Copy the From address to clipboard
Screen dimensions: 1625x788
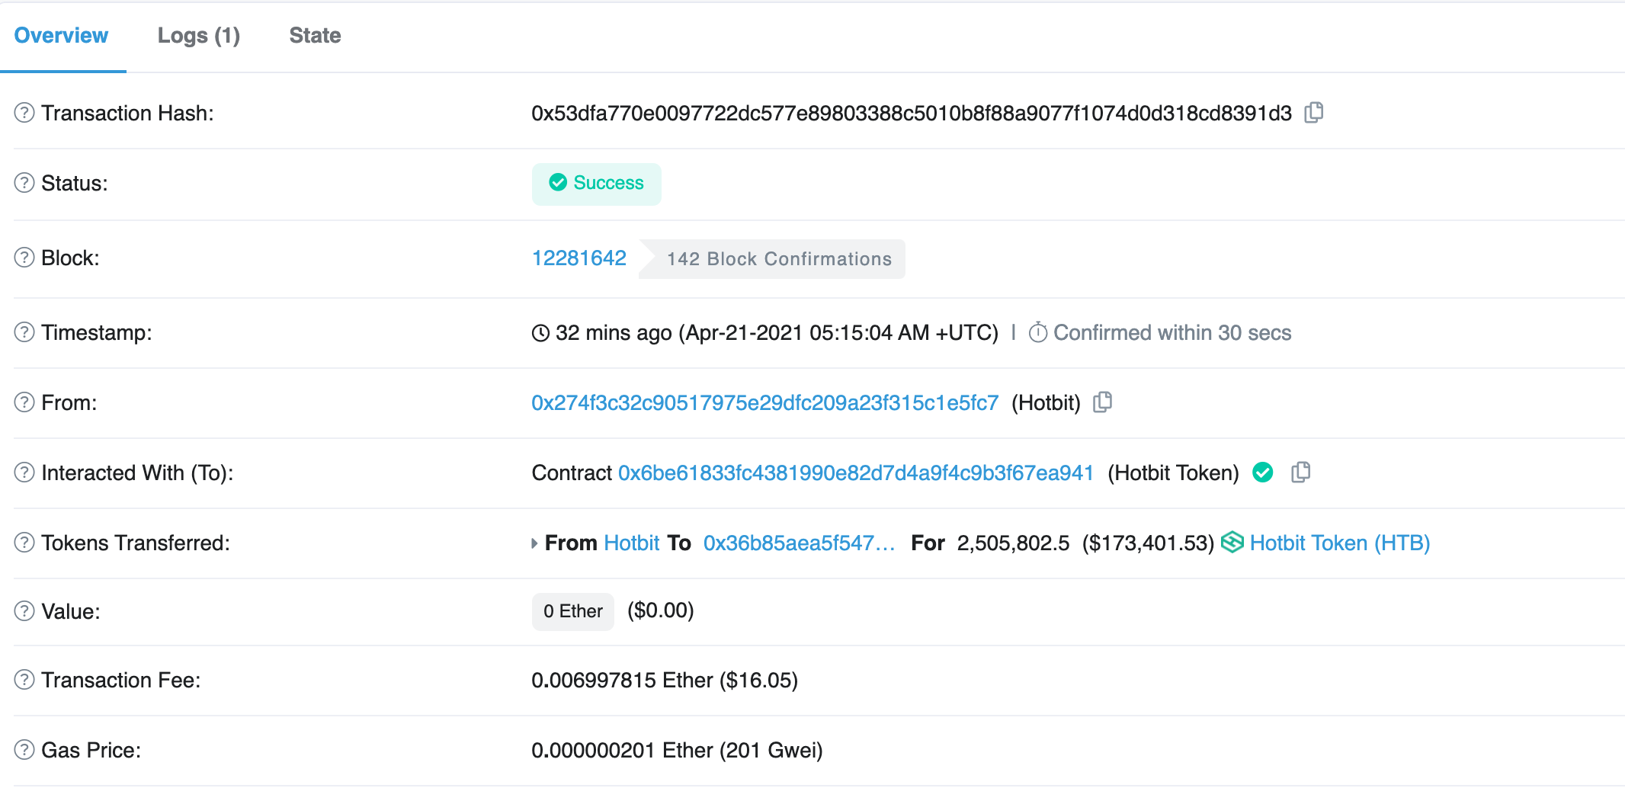1102,402
